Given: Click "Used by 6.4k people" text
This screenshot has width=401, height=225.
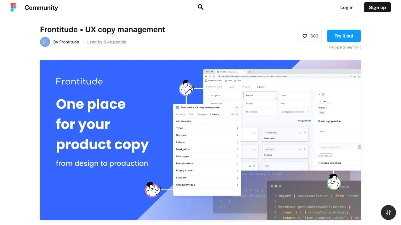Looking at the screenshot, I should (x=107, y=42).
